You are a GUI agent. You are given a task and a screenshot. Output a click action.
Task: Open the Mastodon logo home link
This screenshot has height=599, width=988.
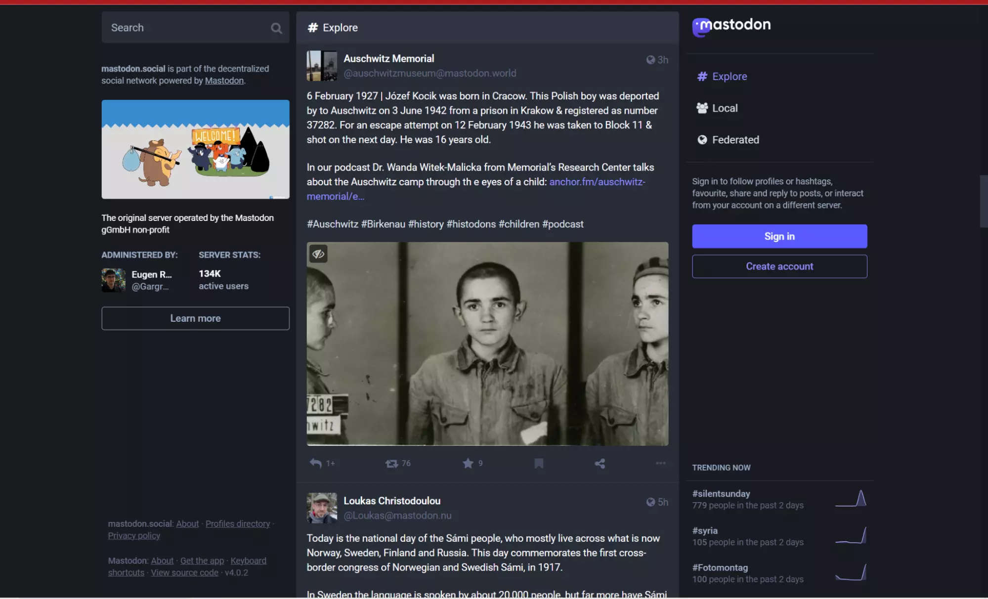[x=731, y=26]
